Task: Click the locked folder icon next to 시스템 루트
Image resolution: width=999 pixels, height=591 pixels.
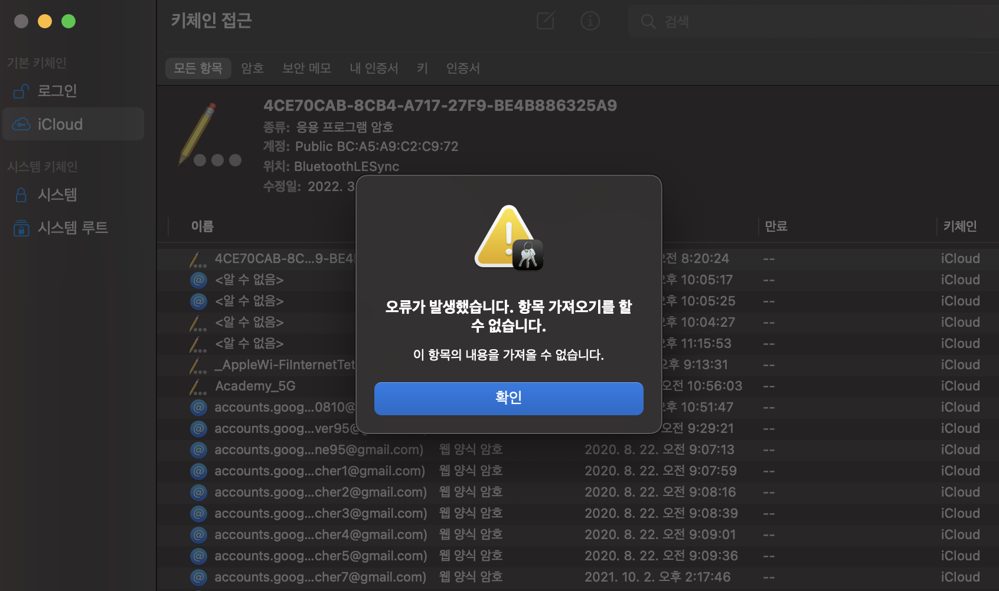Action: point(21,228)
